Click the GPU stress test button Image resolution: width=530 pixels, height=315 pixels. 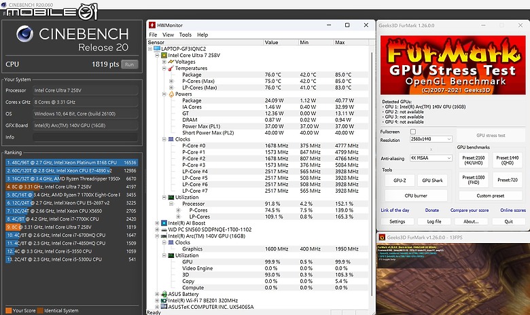coord(491,135)
